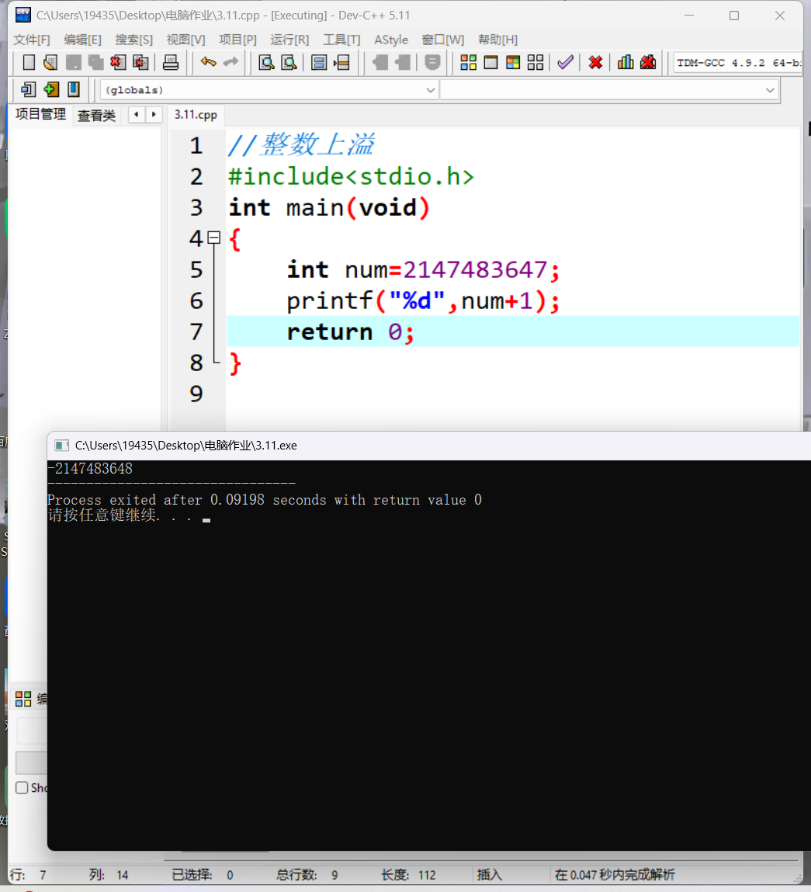Open the empty function list dropdown
811x892 pixels.
(x=608, y=90)
